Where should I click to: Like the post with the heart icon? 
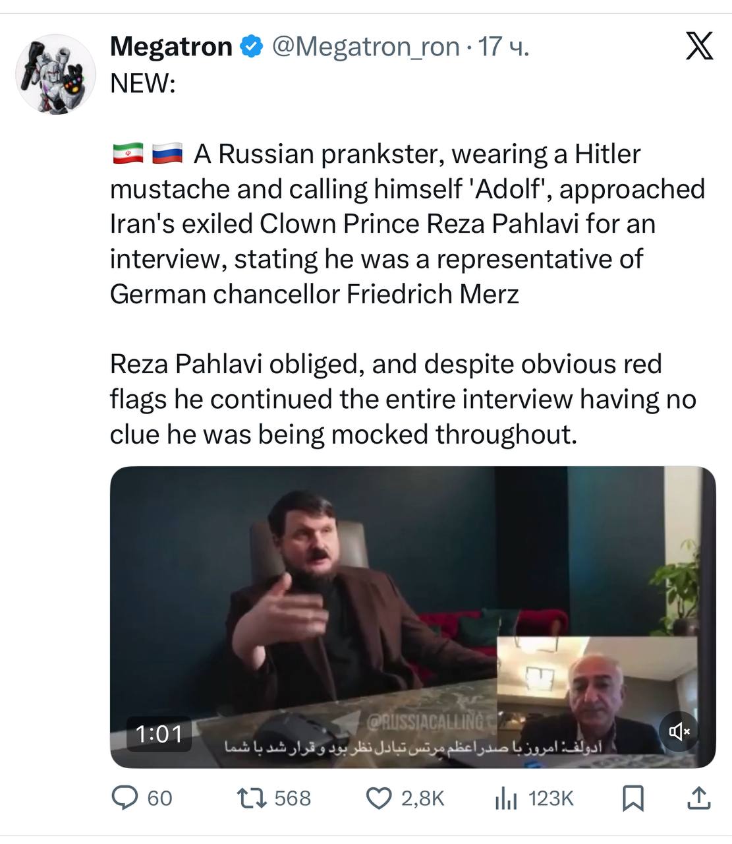click(x=378, y=799)
